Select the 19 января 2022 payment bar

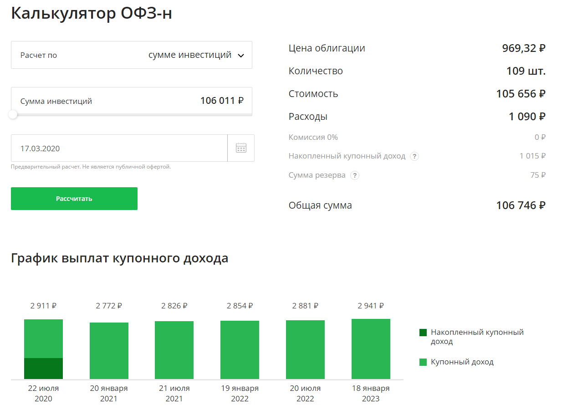(x=240, y=349)
